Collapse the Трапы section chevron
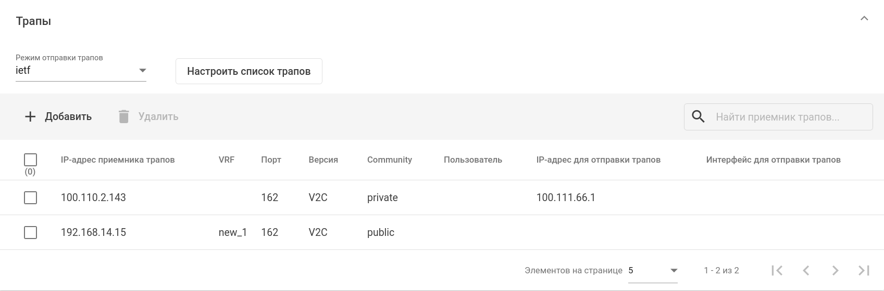The image size is (884, 291). click(x=864, y=19)
